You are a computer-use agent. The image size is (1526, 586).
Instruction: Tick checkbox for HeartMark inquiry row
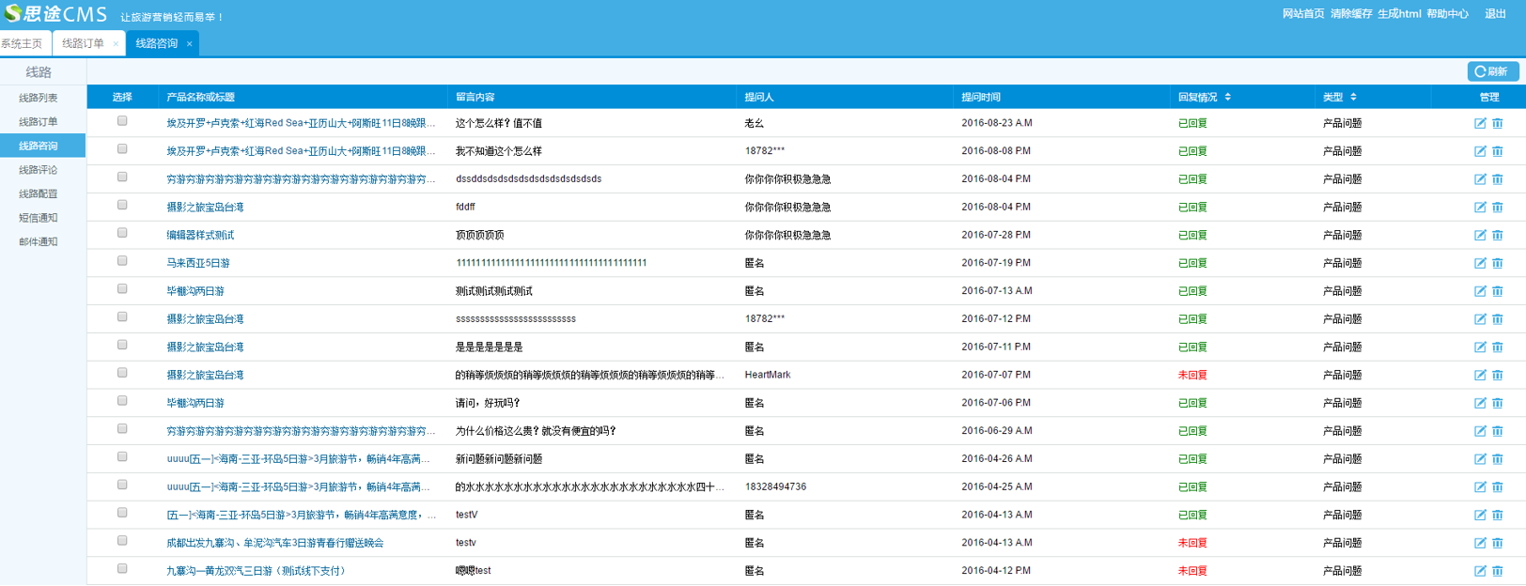tap(122, 373)
